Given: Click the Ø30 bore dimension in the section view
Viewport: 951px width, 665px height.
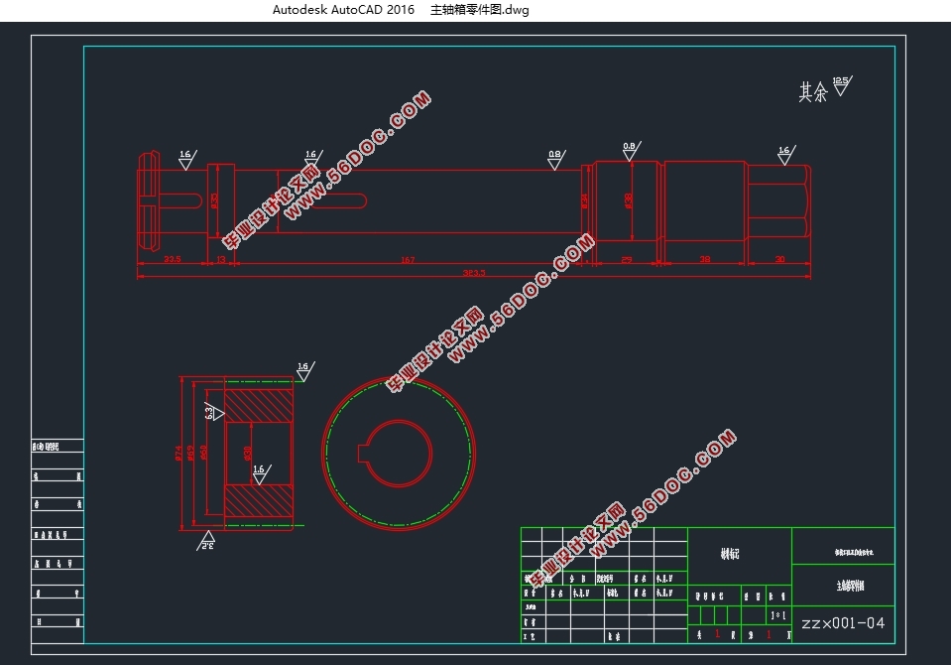Looking at the screenshot, I should 248,453.
